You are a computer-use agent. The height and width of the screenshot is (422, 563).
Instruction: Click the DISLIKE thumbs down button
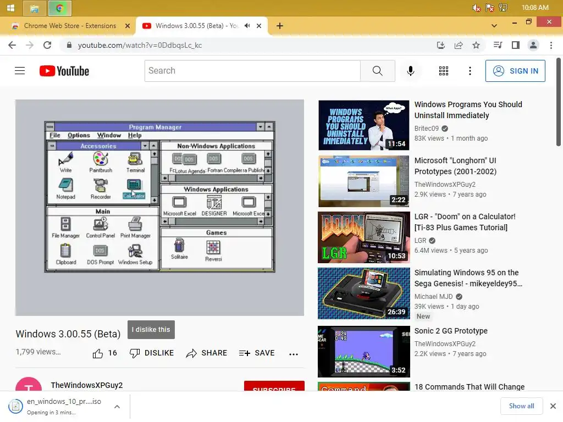[x=152, y=353]
